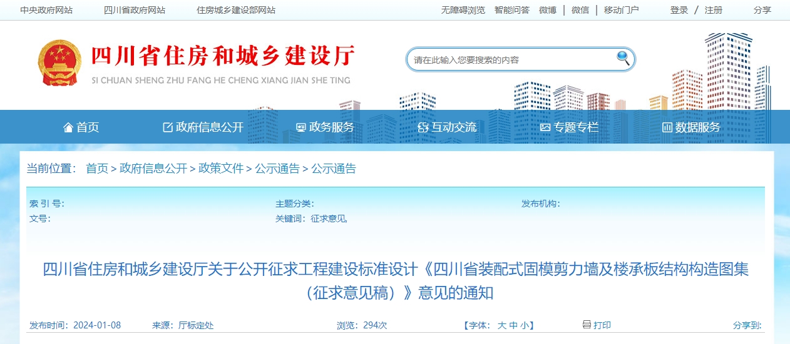Click the article title heading
790x344 pixels.
click(x=396, y=280)
